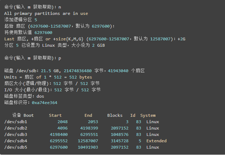Click the "Id" column header
The height and width of the screenshot is (155, 225).
pos(133,115)
